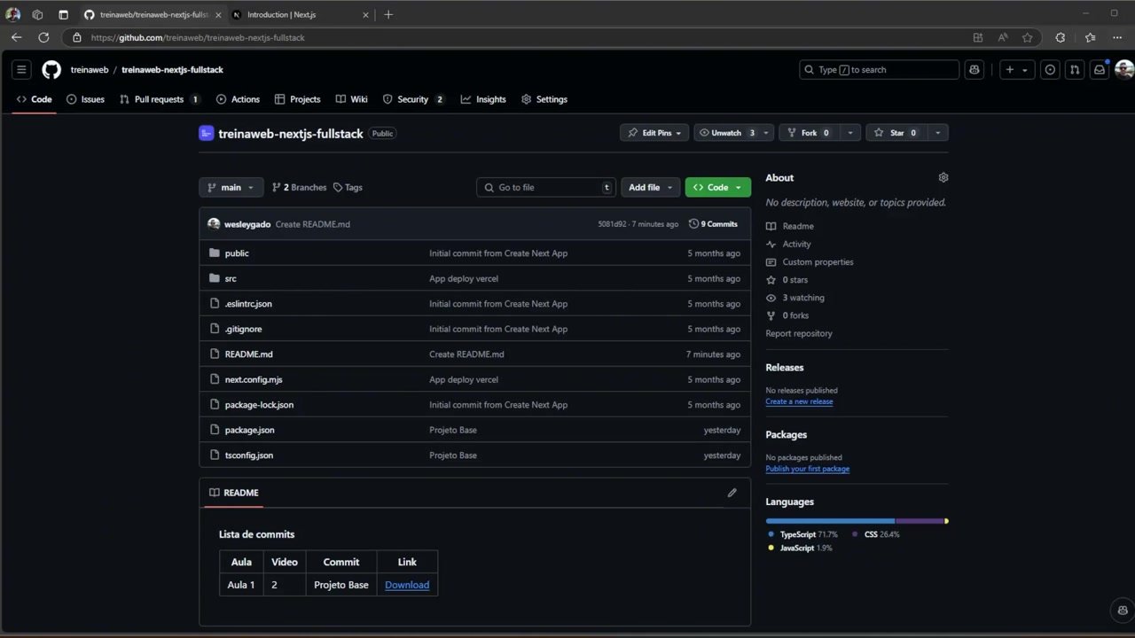The image size is (1135, 638).
Task: Open About section settings gear
Action: [x=943, y=177]
